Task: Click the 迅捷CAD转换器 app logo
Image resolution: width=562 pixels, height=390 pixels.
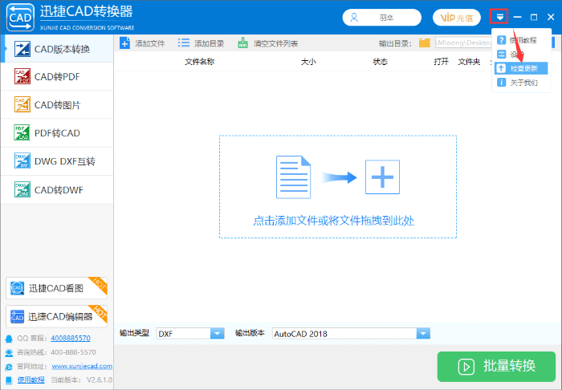Action: coord(20,17)
